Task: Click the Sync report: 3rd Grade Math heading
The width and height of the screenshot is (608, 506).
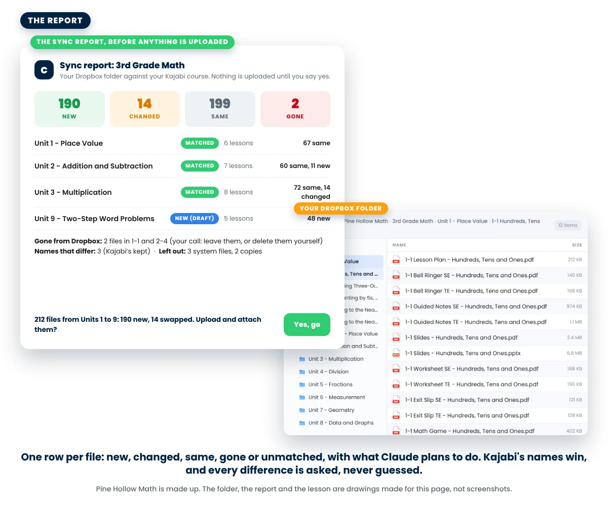Action: click(122, 65)
